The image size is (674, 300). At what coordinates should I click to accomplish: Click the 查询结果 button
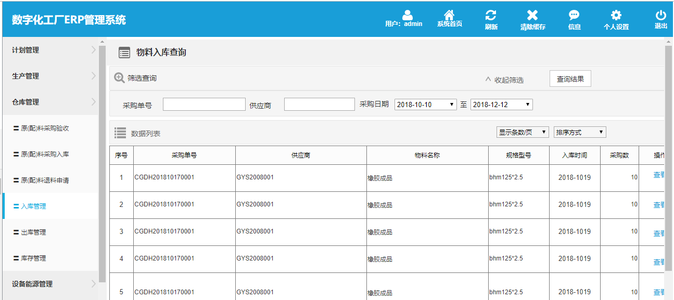point(570,79)
